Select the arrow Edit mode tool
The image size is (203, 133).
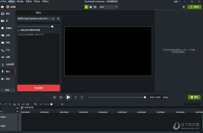pyautogui.click(x=86, y=7)
